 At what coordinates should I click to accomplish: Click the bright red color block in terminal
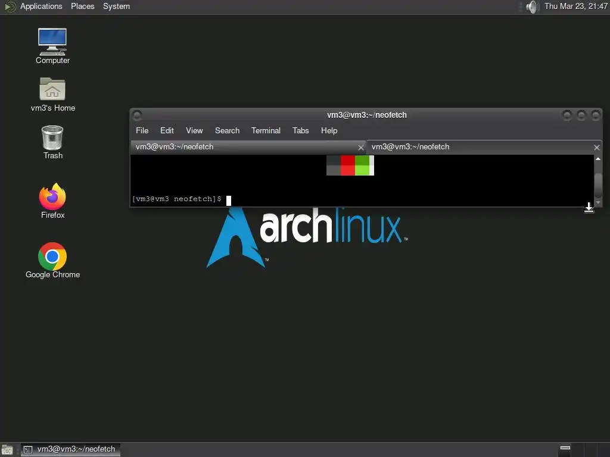(x=348, y=170)
